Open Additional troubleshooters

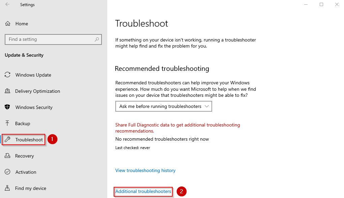point(143,191)
